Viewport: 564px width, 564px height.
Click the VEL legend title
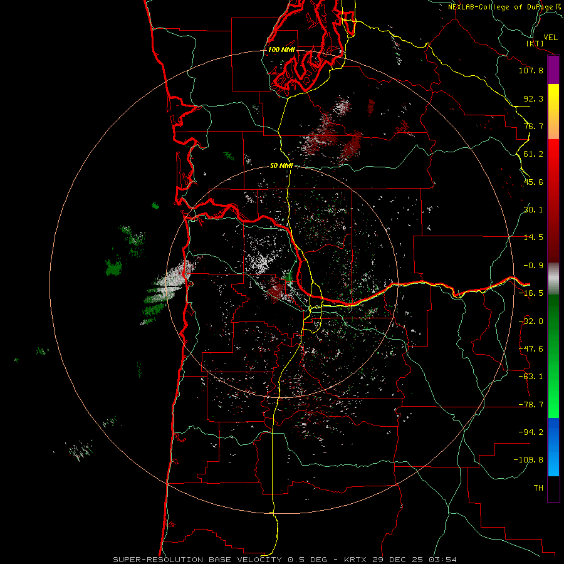coord(550,38)
